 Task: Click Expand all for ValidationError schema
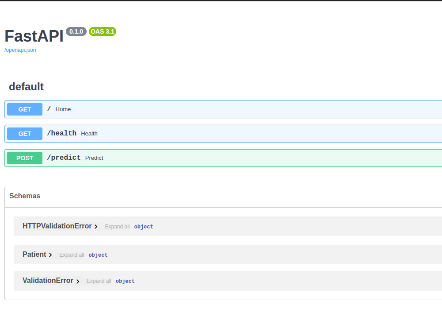(99, 281)
